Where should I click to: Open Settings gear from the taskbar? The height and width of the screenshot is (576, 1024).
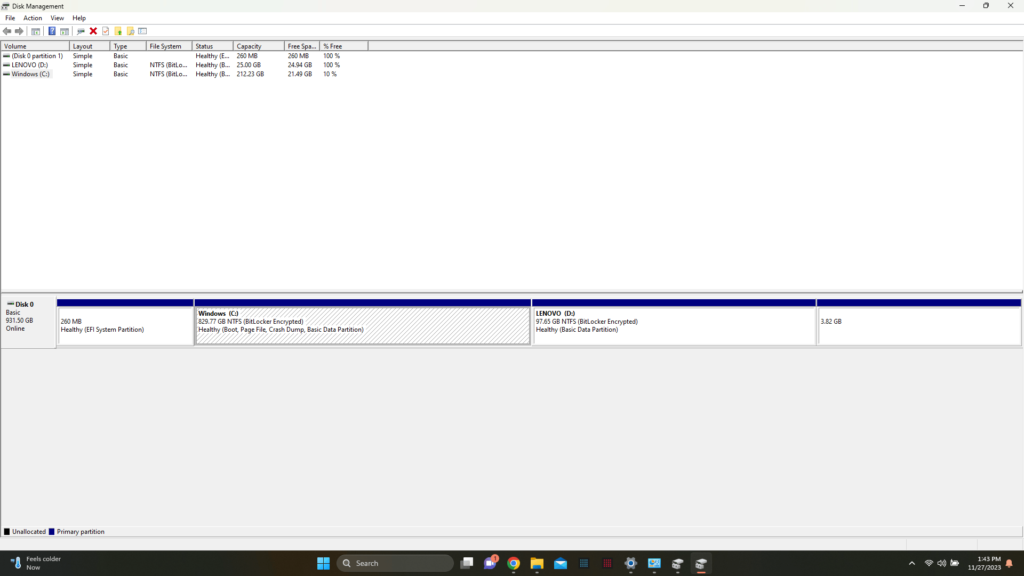pos(631,563)
